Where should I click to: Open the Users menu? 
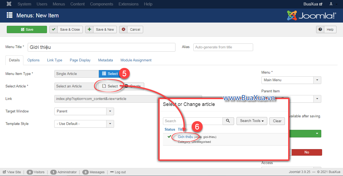tap(42, 4)
